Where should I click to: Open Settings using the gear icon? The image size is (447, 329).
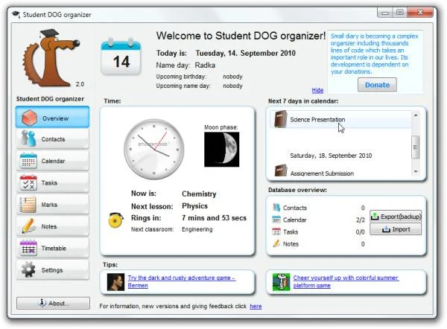point(28,269)
